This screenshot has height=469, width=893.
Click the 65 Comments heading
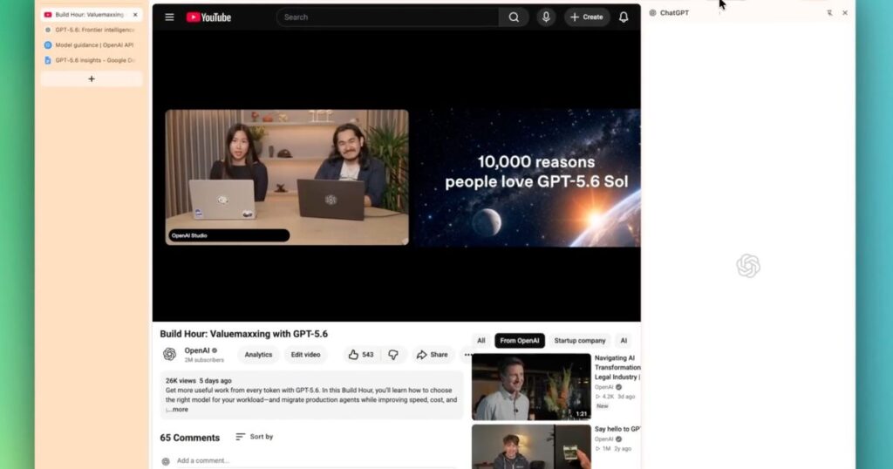tap(189, 438)
